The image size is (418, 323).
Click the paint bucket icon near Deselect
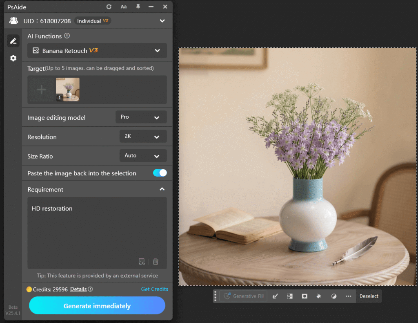pyautogui.click(x=319, y=296)
